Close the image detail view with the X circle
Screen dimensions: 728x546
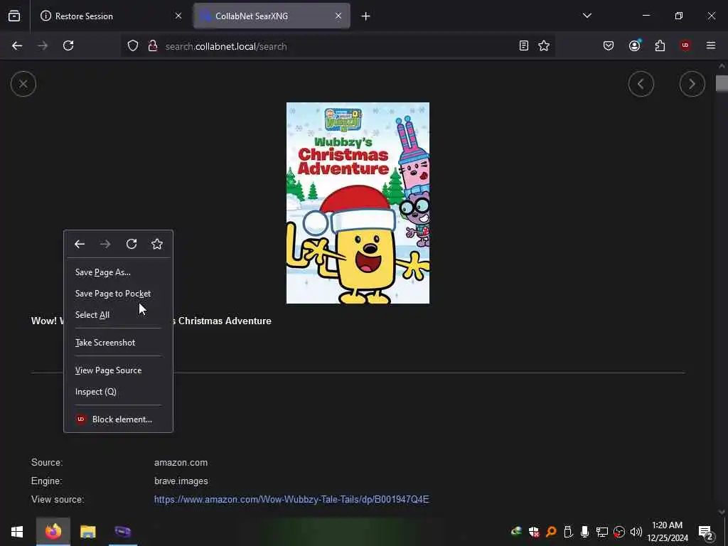tap(23, 84)
